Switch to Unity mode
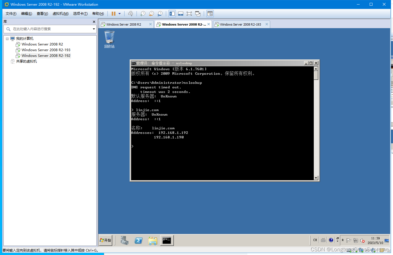Image resolution: width=393 pixels, height=255 pixels. coord(198,14)
